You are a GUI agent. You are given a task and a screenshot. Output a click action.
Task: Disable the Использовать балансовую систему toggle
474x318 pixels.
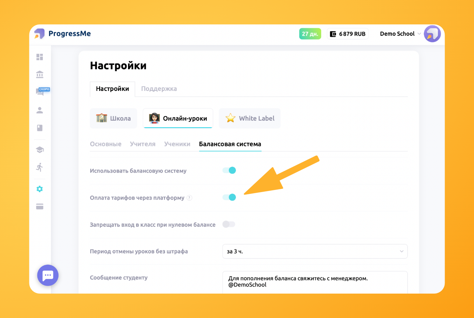[229, 170]
